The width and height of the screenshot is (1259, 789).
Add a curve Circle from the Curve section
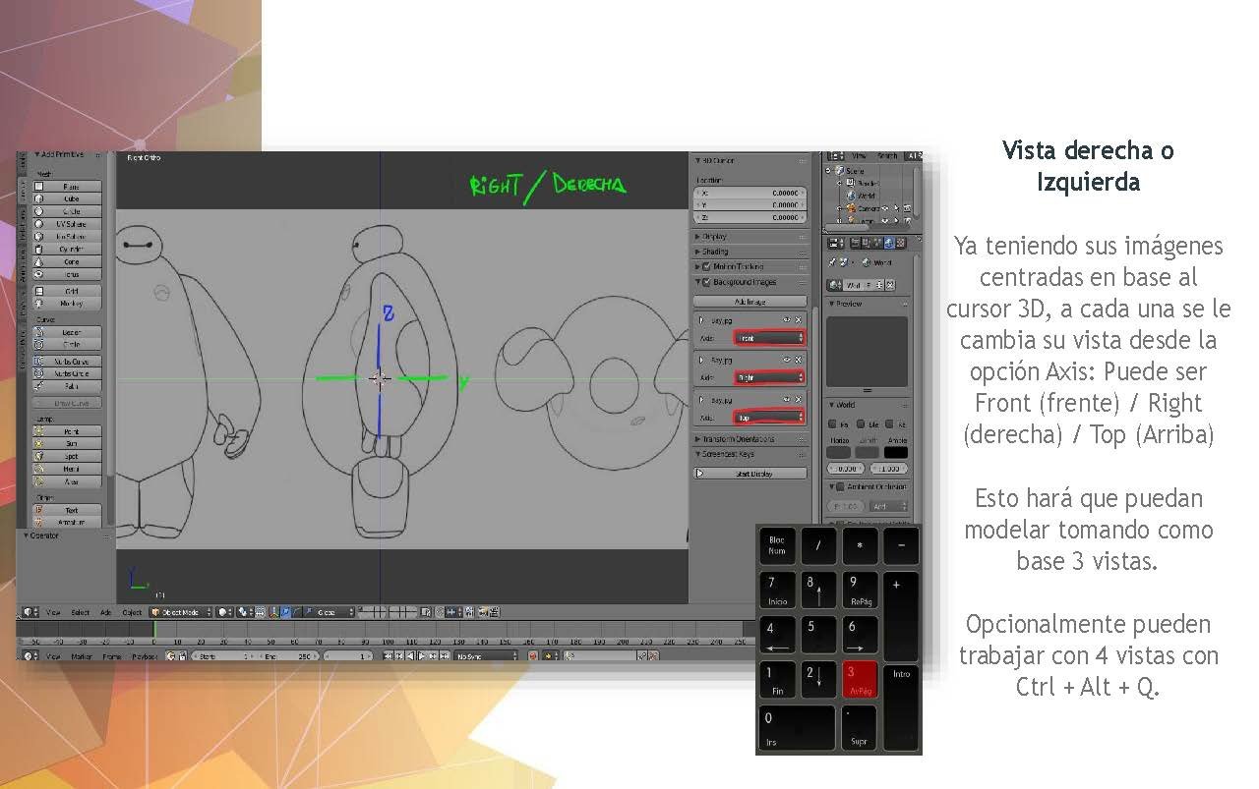67,345
